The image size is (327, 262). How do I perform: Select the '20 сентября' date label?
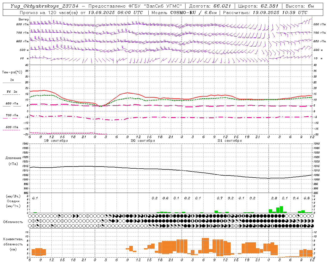click(143, 141)
